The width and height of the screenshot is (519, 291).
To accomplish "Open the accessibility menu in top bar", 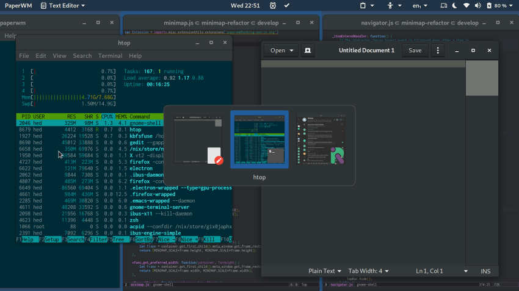I will (x=390, y=5).
